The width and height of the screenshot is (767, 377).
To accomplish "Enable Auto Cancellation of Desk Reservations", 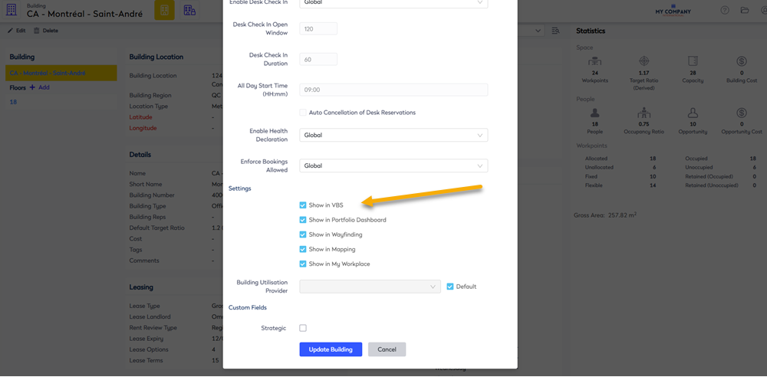I will [x=303, y=113].
